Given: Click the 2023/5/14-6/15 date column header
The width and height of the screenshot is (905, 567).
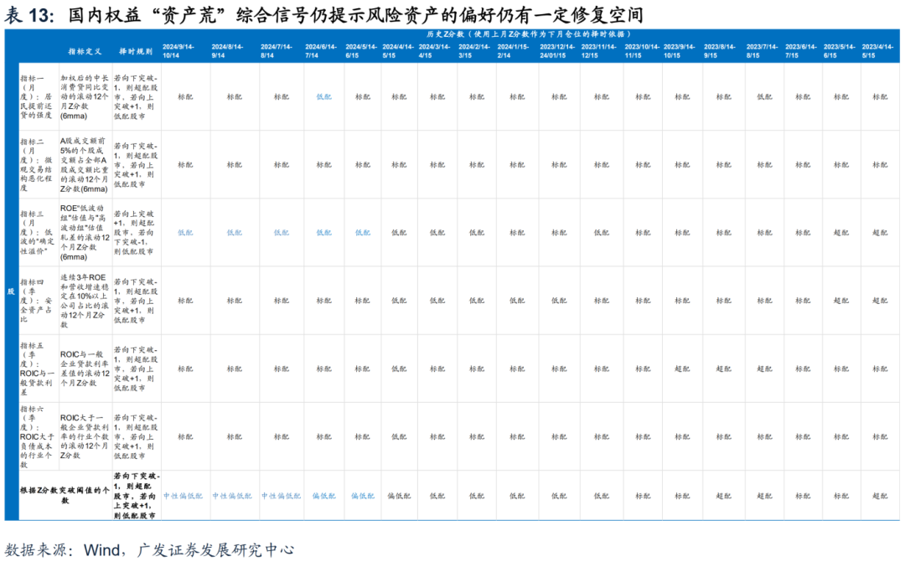Looking at the screenshot, I should pyautogui.click(x=840, y=51).
